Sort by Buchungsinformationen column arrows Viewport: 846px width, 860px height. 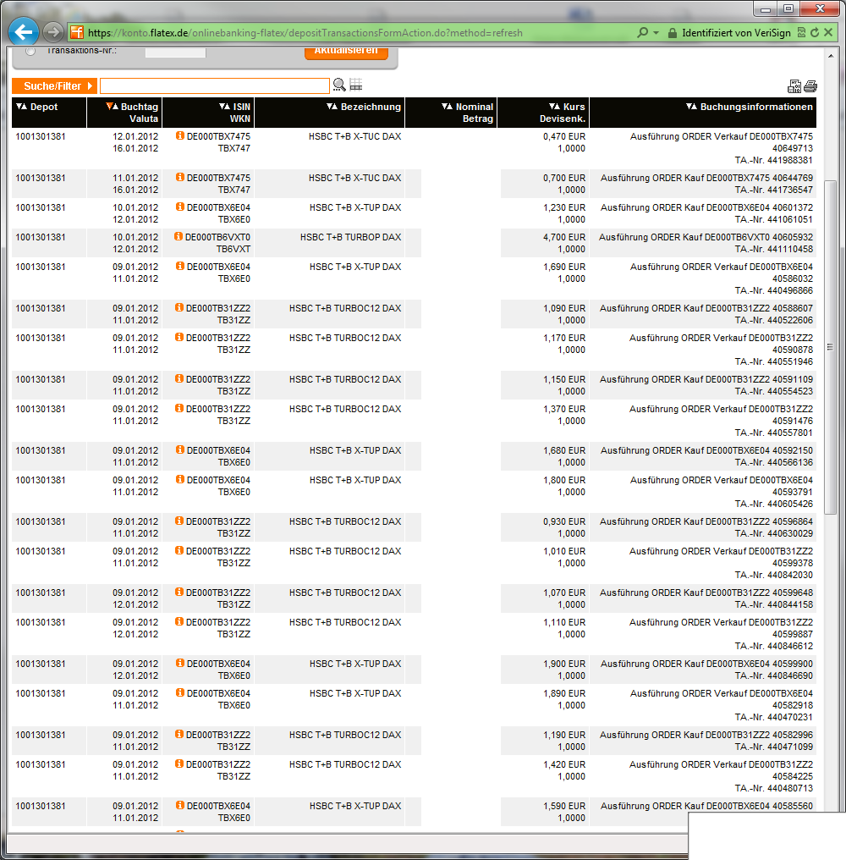pos(691,107)
